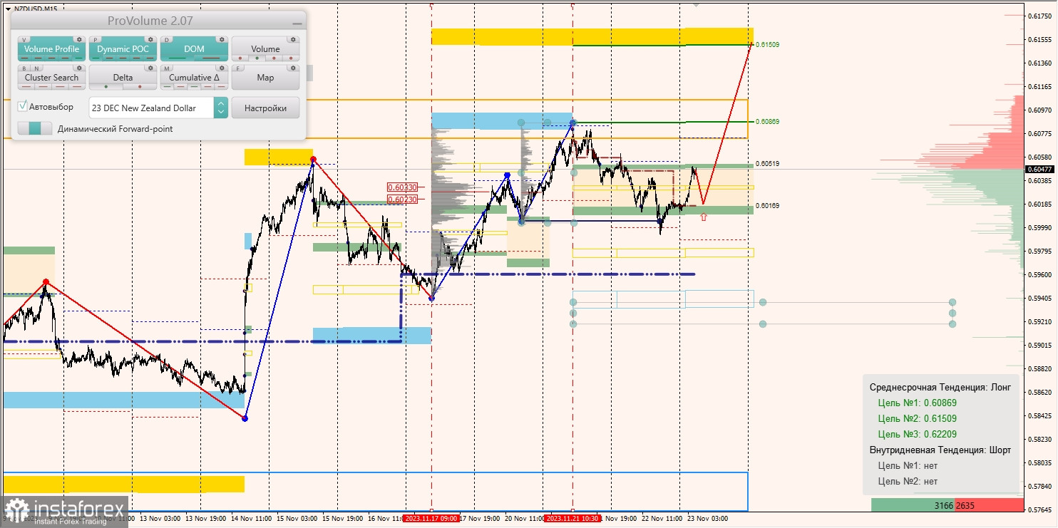Click the instaforex logo icon
This screenshot has height=528, width=1058.
tap(16, 511)
